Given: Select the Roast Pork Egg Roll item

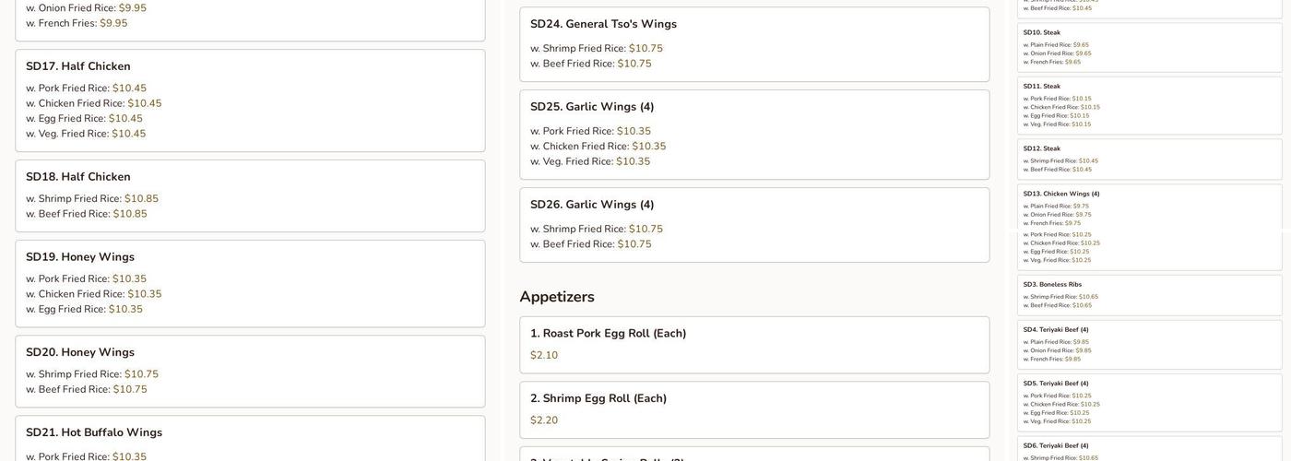Looking at the screenshot, I should (x=608, y=334).
